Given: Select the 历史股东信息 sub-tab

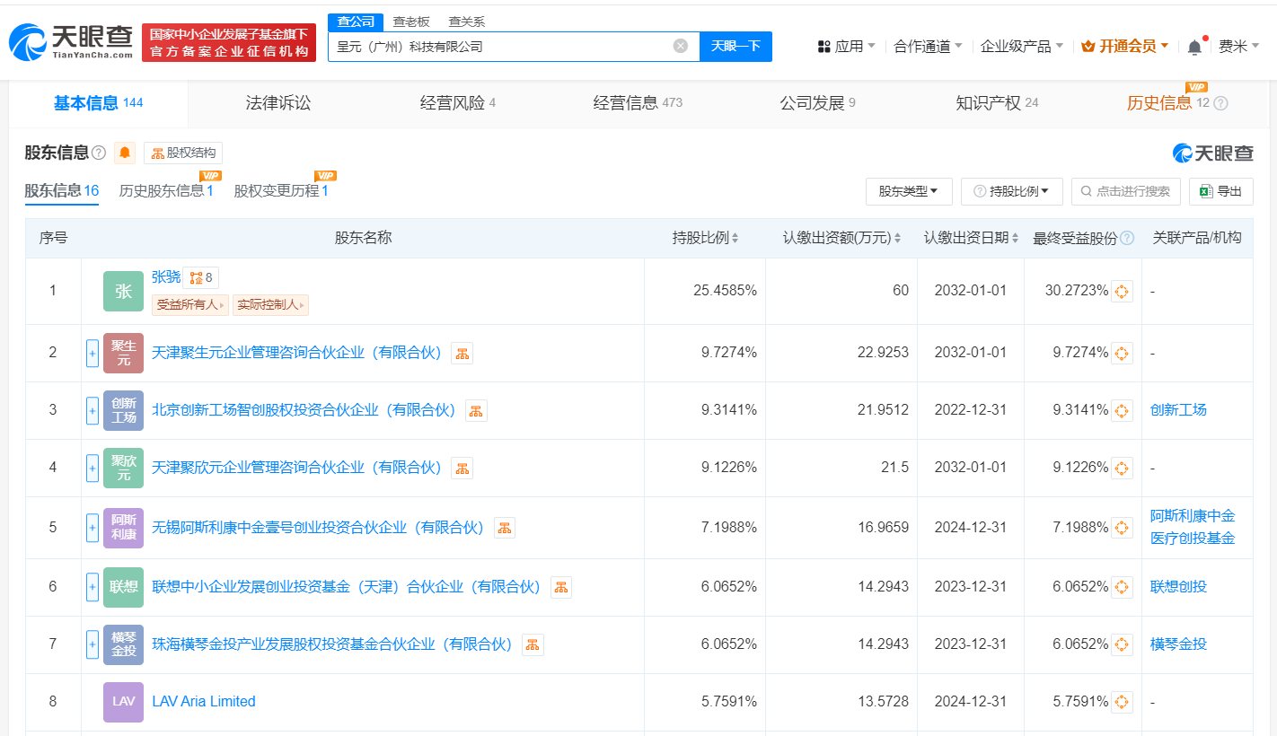Looking at the screenshot, I should pyautogui.click(x=166, y=191).
